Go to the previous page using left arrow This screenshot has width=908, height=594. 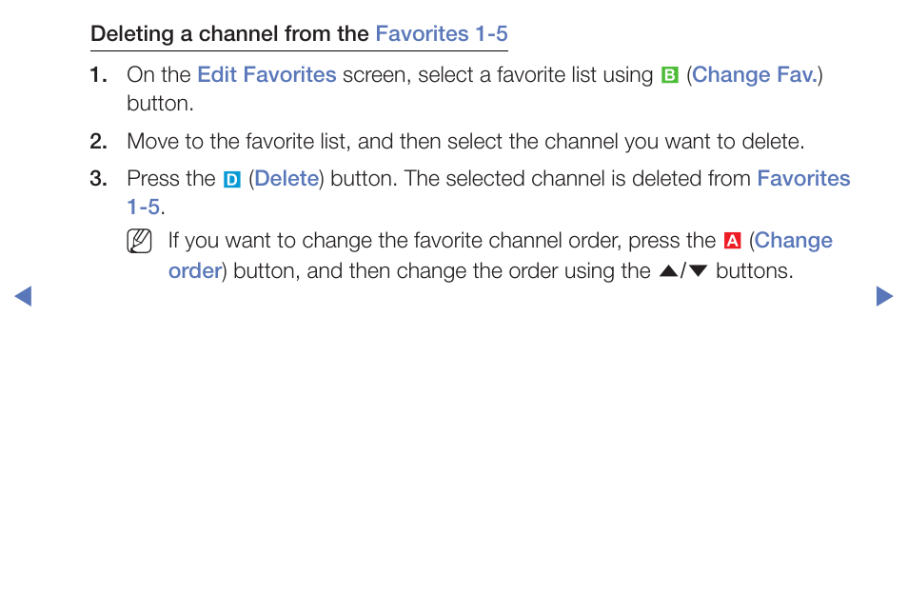point(23,296)
